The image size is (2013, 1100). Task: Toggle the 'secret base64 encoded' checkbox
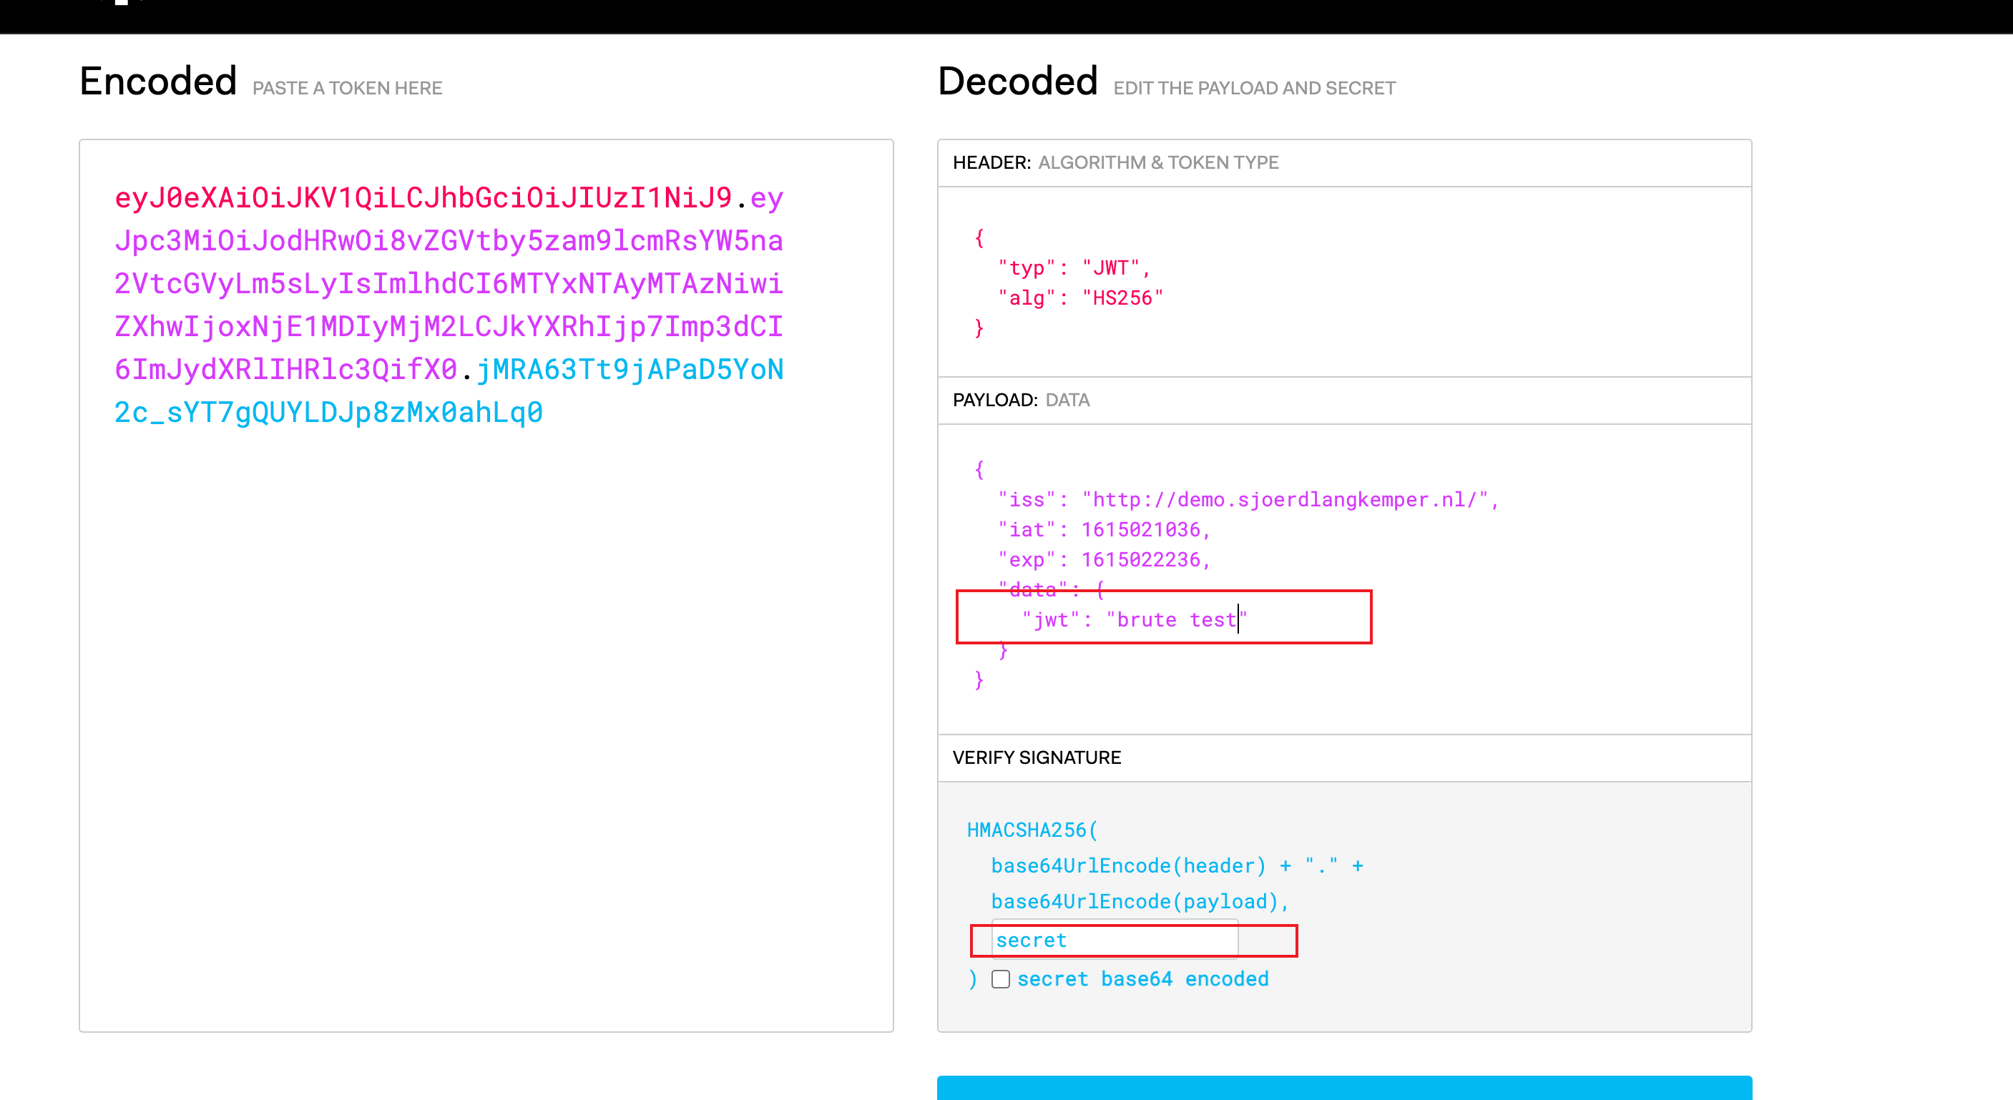[x=1000, y=979]
